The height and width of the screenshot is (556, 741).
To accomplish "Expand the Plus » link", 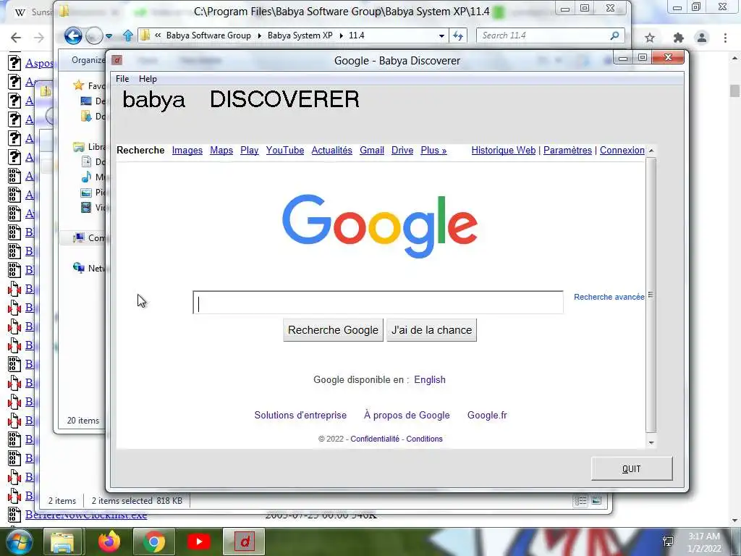I will tap(433, 151).
